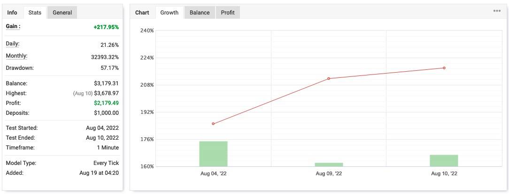Click the green Aug 10 bar
The width and height of the screenshot is (509, 194).
pos(444,161)
